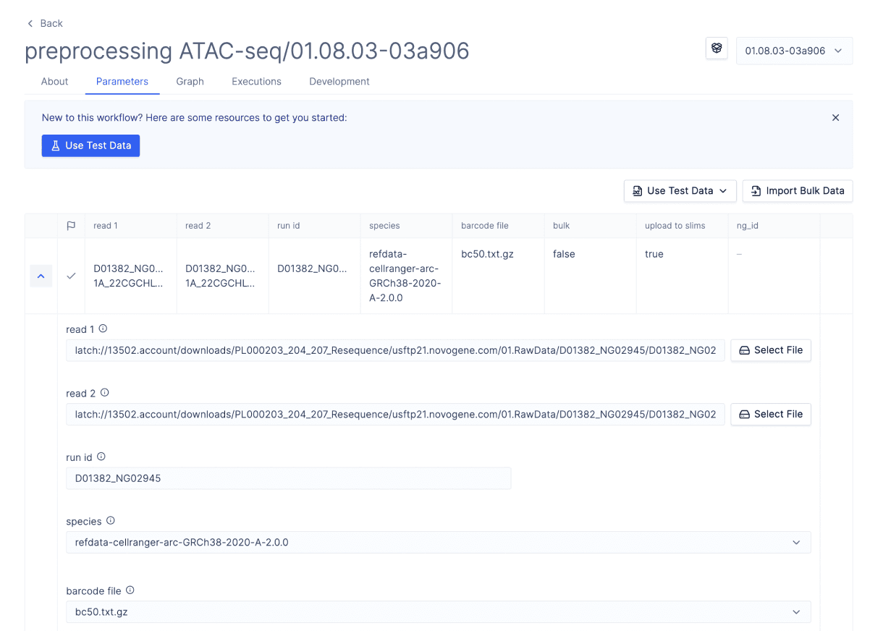
Task: Click the run id input field
Action: click(288, 478)
